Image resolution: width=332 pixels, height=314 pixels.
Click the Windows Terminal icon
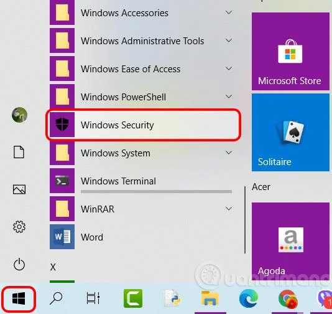pyautogui.click(x=62, y=181)
